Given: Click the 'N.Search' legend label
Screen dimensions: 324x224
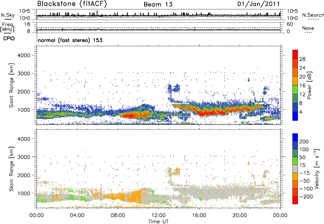Looking at the screenshot, I should click(x=313, y=15).
